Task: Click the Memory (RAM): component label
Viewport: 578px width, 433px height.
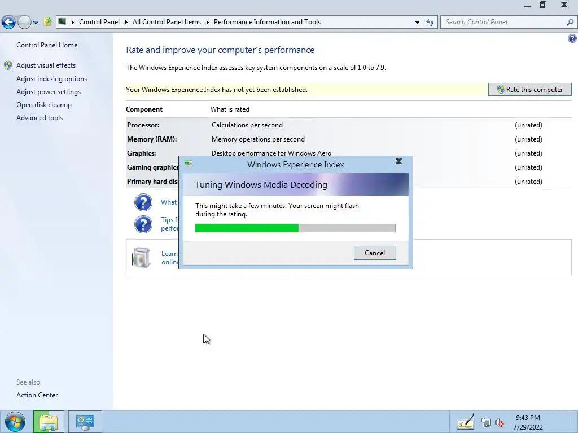Action: tap(152, 139)
